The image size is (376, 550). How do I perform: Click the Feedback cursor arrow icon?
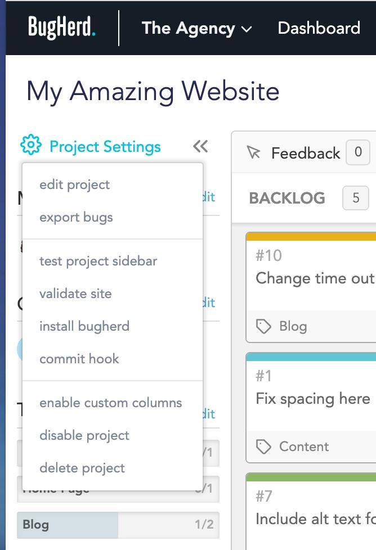click(x=253, y=152)
